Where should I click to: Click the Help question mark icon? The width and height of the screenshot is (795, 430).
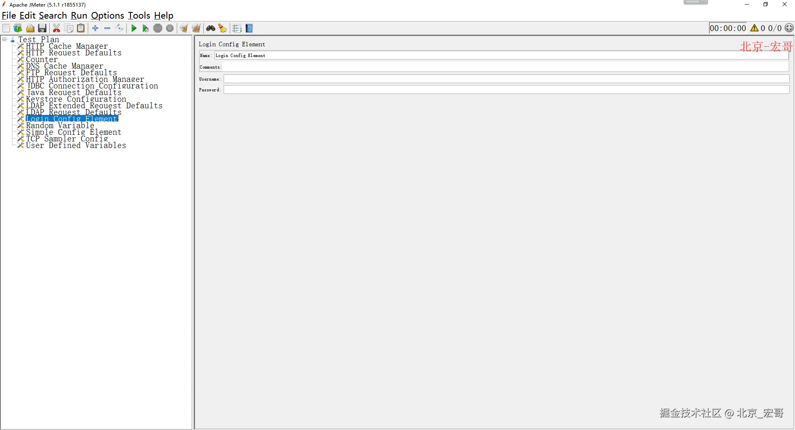249,28
